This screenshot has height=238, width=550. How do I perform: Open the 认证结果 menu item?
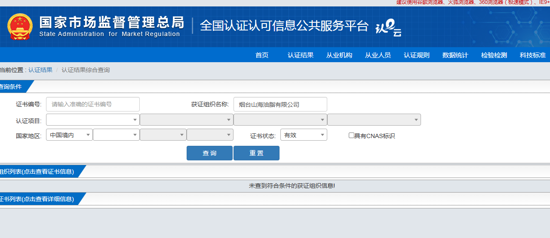pos(301,55)
